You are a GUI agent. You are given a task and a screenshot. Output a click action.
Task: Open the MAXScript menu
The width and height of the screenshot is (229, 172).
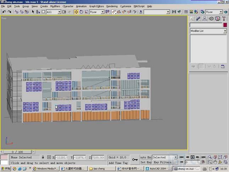click(139, 6)
